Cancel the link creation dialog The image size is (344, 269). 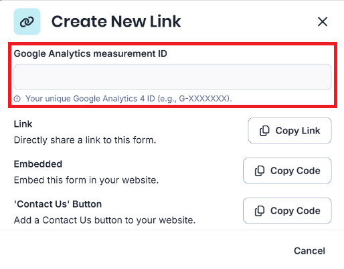[309, 251]
